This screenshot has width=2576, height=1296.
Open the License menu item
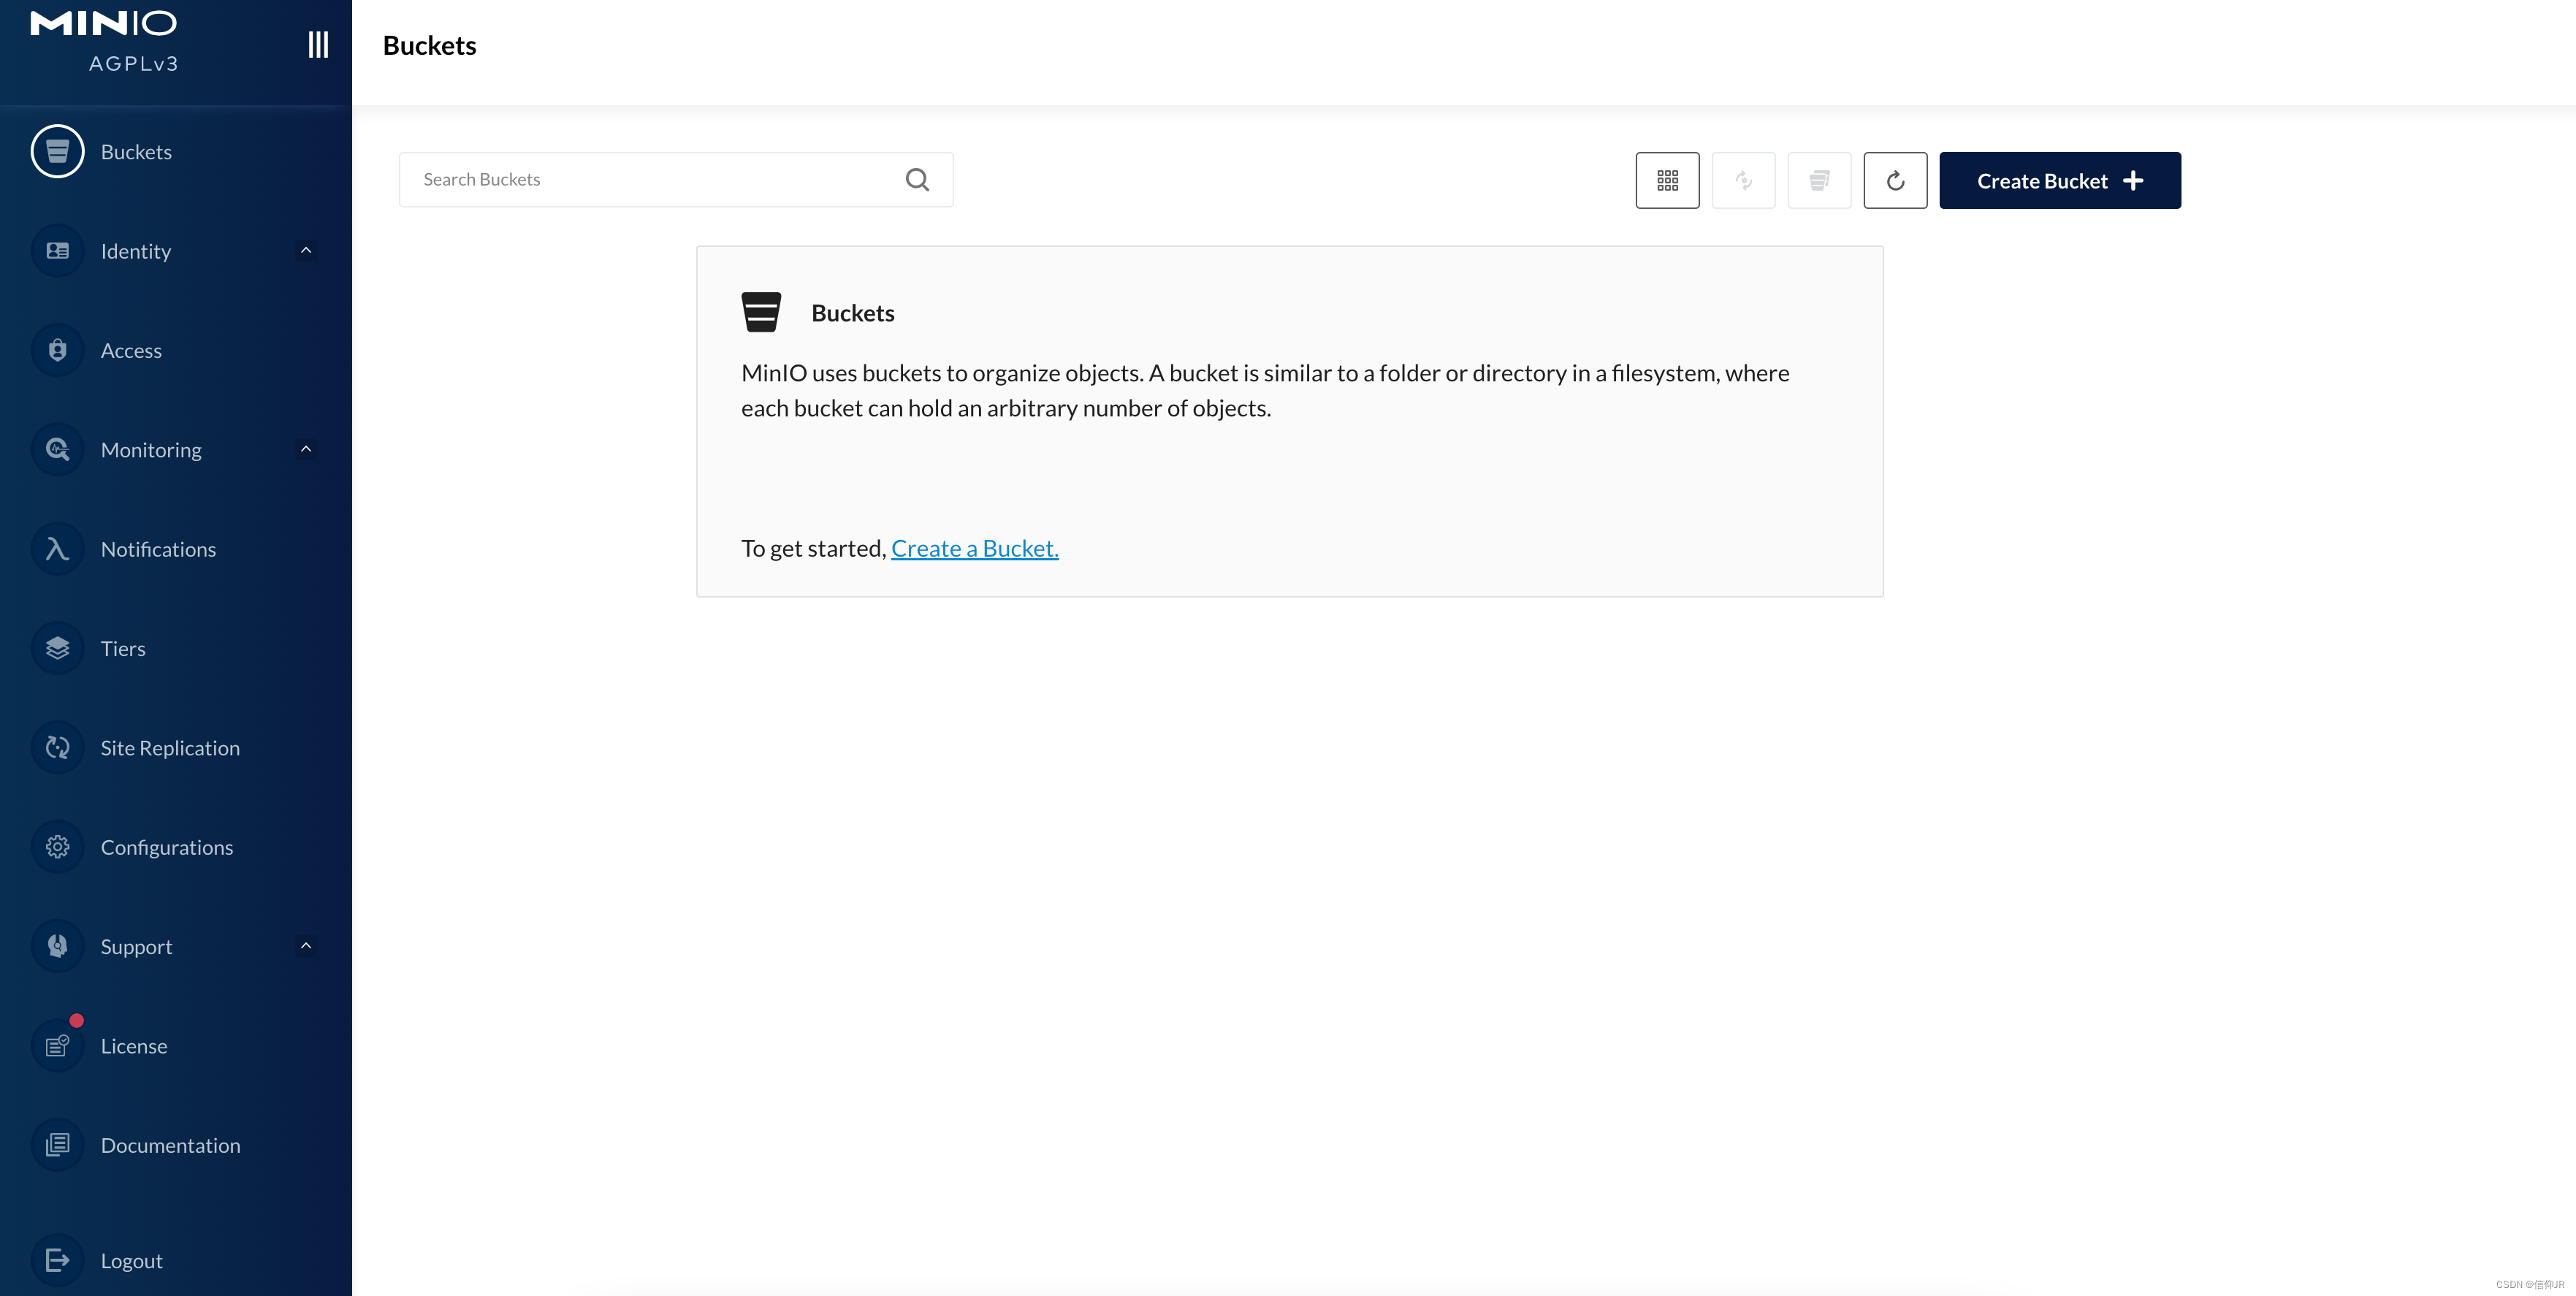[134, 1046]
